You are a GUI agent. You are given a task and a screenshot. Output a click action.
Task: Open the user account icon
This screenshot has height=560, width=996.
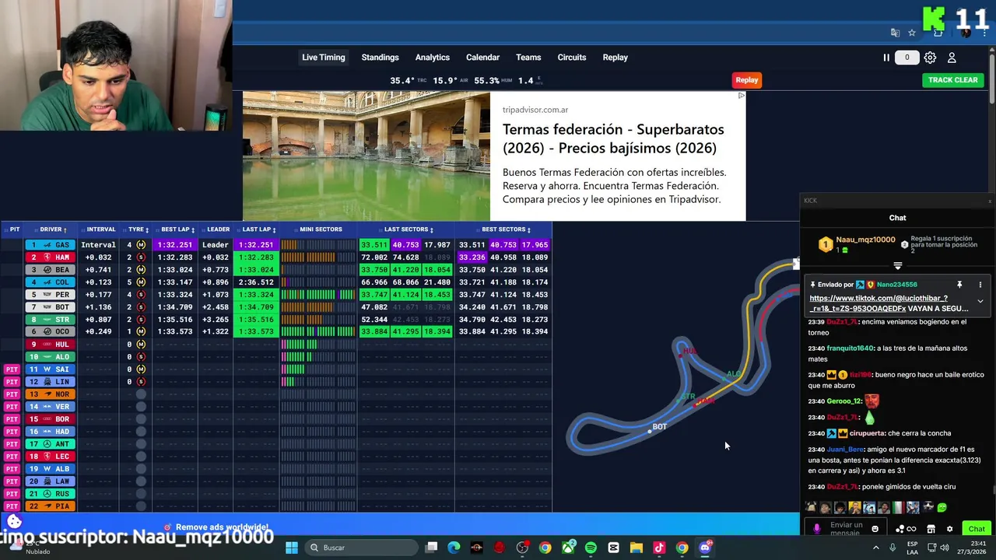coord(952,58)
